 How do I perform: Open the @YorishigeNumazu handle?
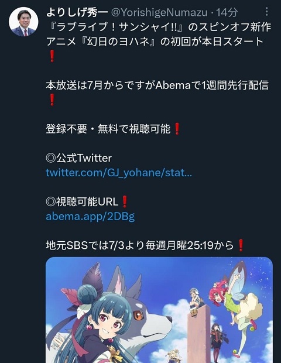pos(159,12)
